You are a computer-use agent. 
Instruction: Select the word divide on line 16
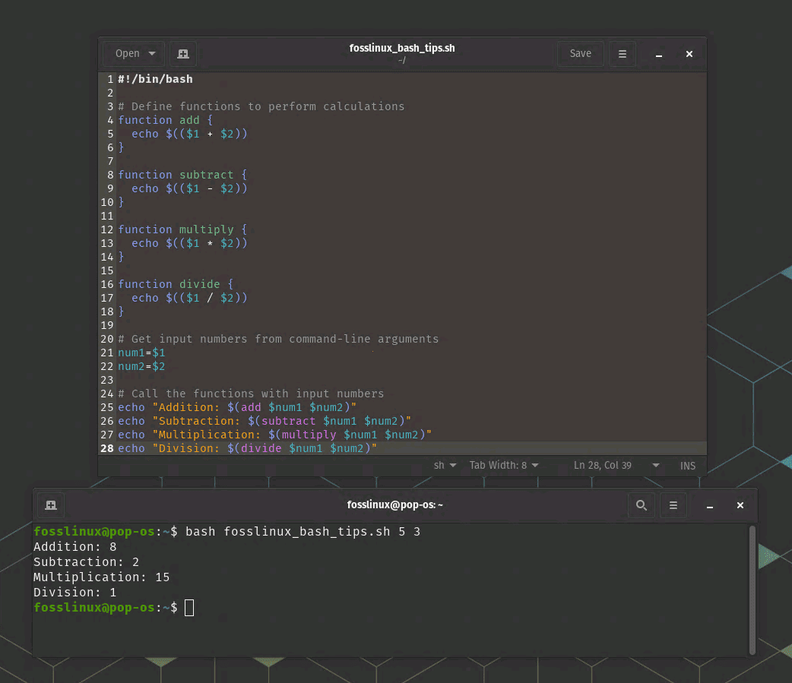coord(199,284)
